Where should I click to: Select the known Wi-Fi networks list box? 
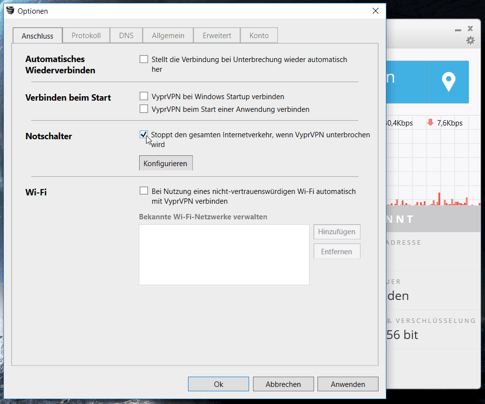coord(224,255)
